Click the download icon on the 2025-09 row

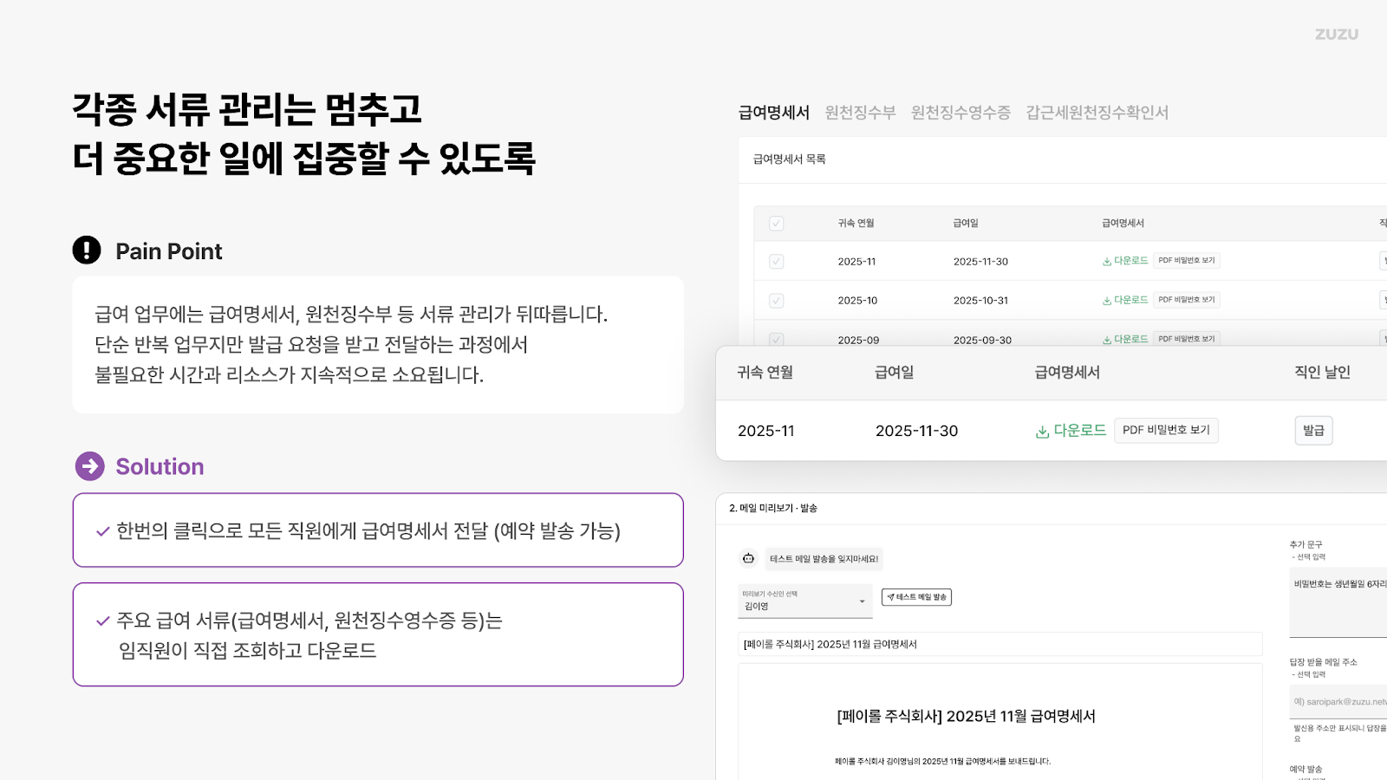(x=1106, y=338)
